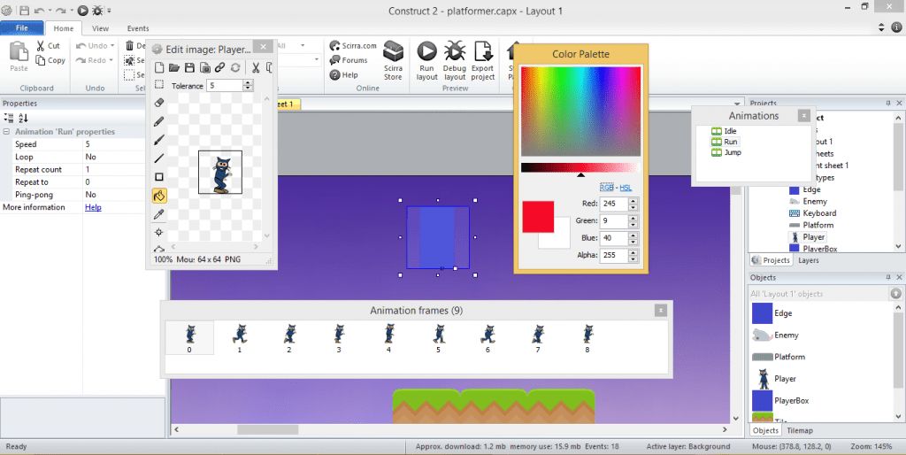Viewport: 906px width, 455px height.
Task: Switch properties to categorized view icon
Action: (9, 118)
